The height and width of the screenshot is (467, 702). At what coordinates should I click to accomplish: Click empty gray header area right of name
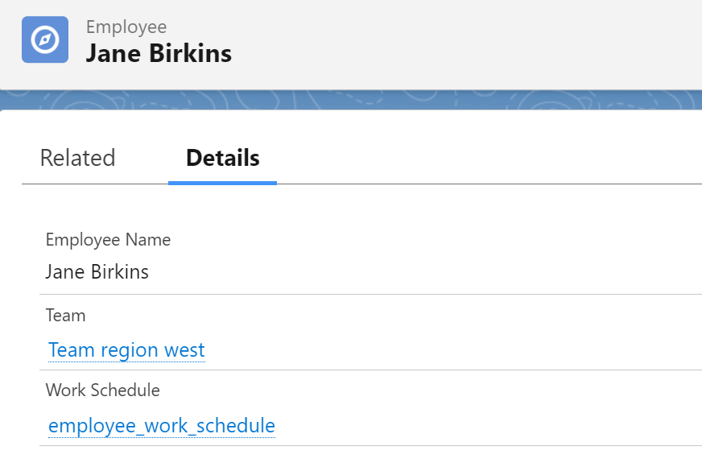click(x=483, y=44)
